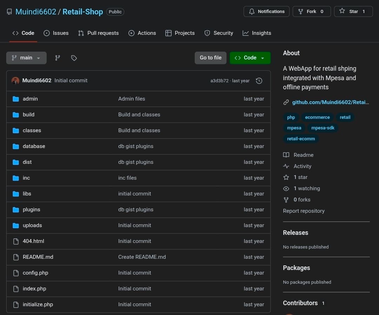The width and height of the screenshot is (379, 315).
Task: Click the Go to file button
Action: (x=210, y=57)
